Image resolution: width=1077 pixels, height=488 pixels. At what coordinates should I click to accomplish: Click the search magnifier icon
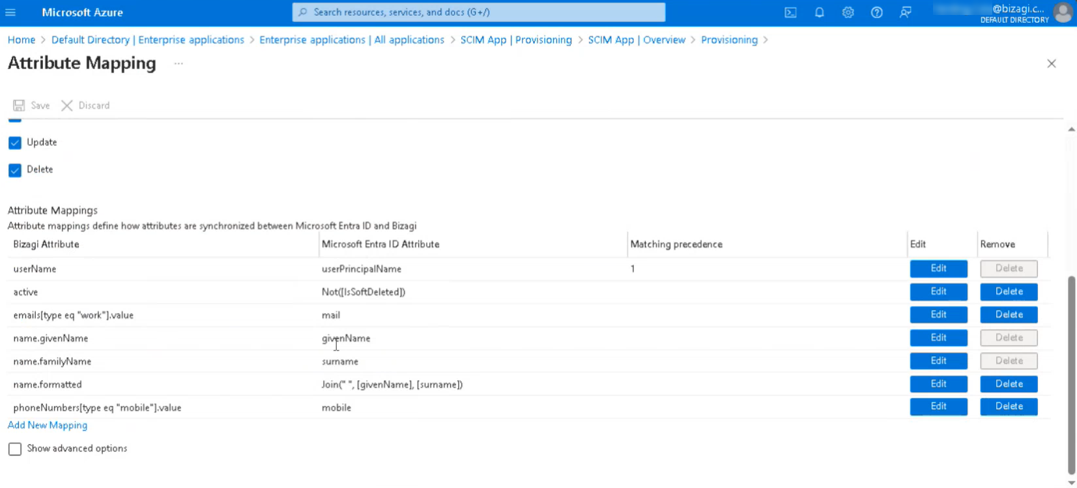(303, 12)
